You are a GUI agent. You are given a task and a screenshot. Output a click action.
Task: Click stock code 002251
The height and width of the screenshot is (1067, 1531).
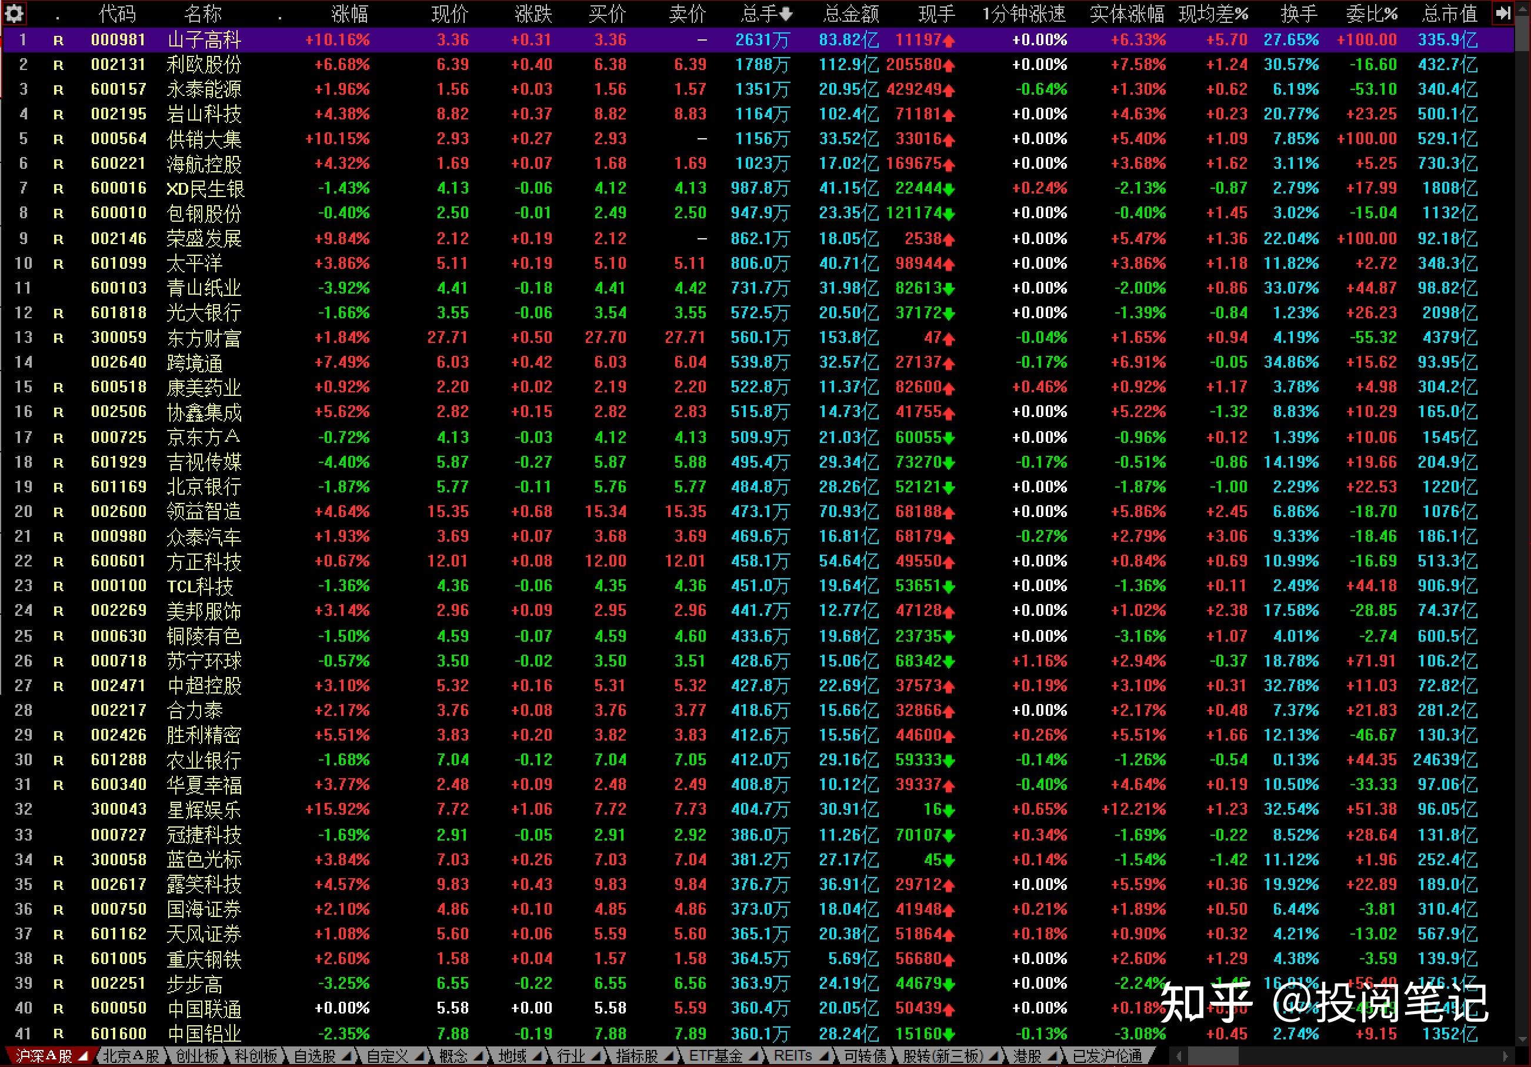pos(119,983)
